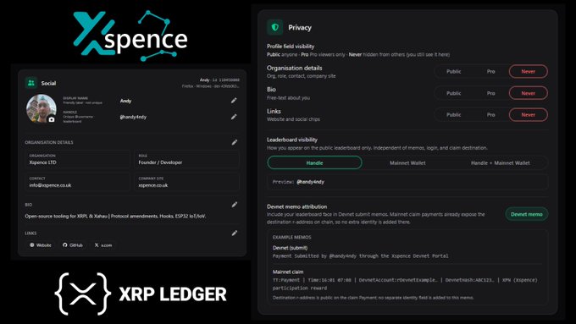The image size is (576, 324).
Task: Edit Links via pencil icon
Action: coord(235,233)
